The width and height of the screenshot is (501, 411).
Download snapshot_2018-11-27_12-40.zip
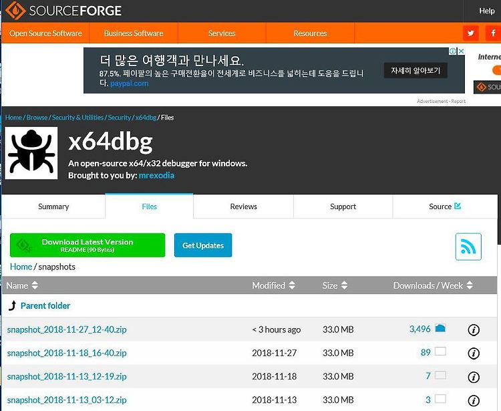67,329
